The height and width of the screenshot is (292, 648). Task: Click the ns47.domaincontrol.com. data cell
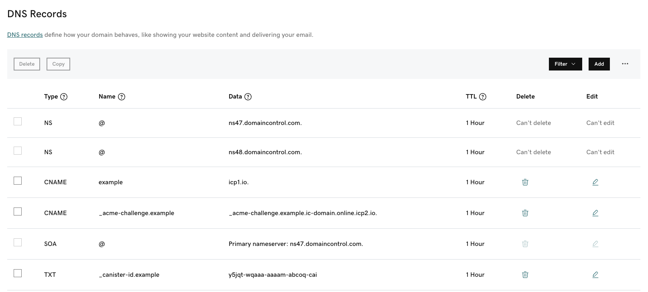pyautogui.click(x=265, y=123)
